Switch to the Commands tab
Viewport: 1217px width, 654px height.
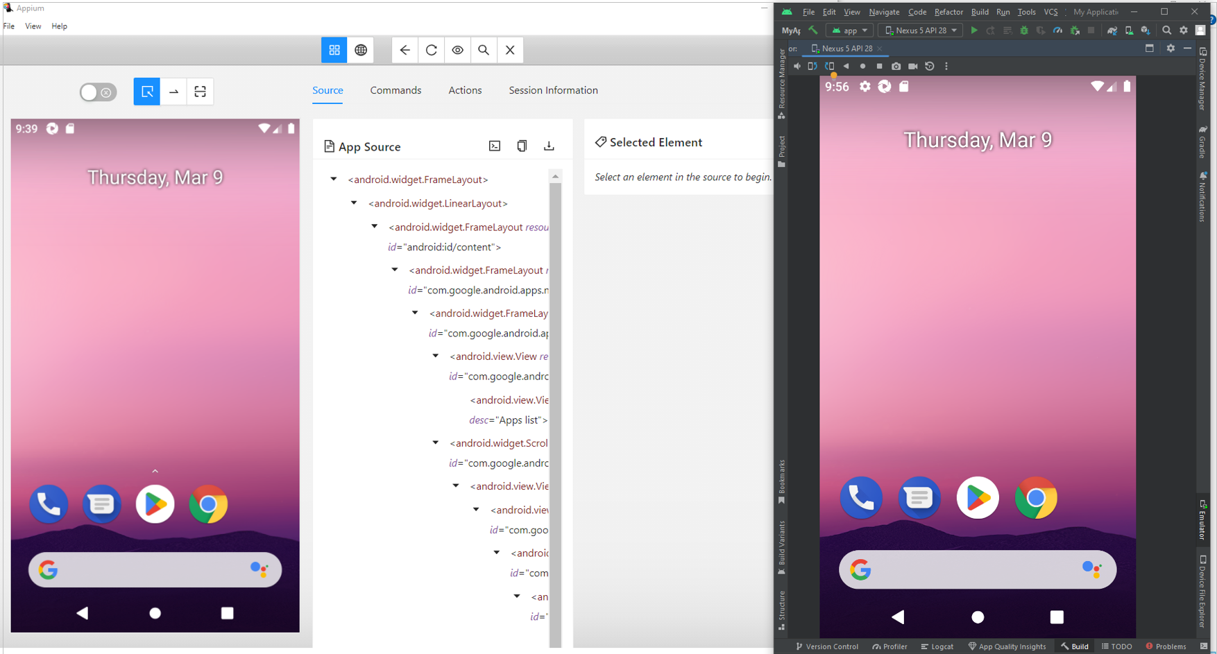coord(395,90)
